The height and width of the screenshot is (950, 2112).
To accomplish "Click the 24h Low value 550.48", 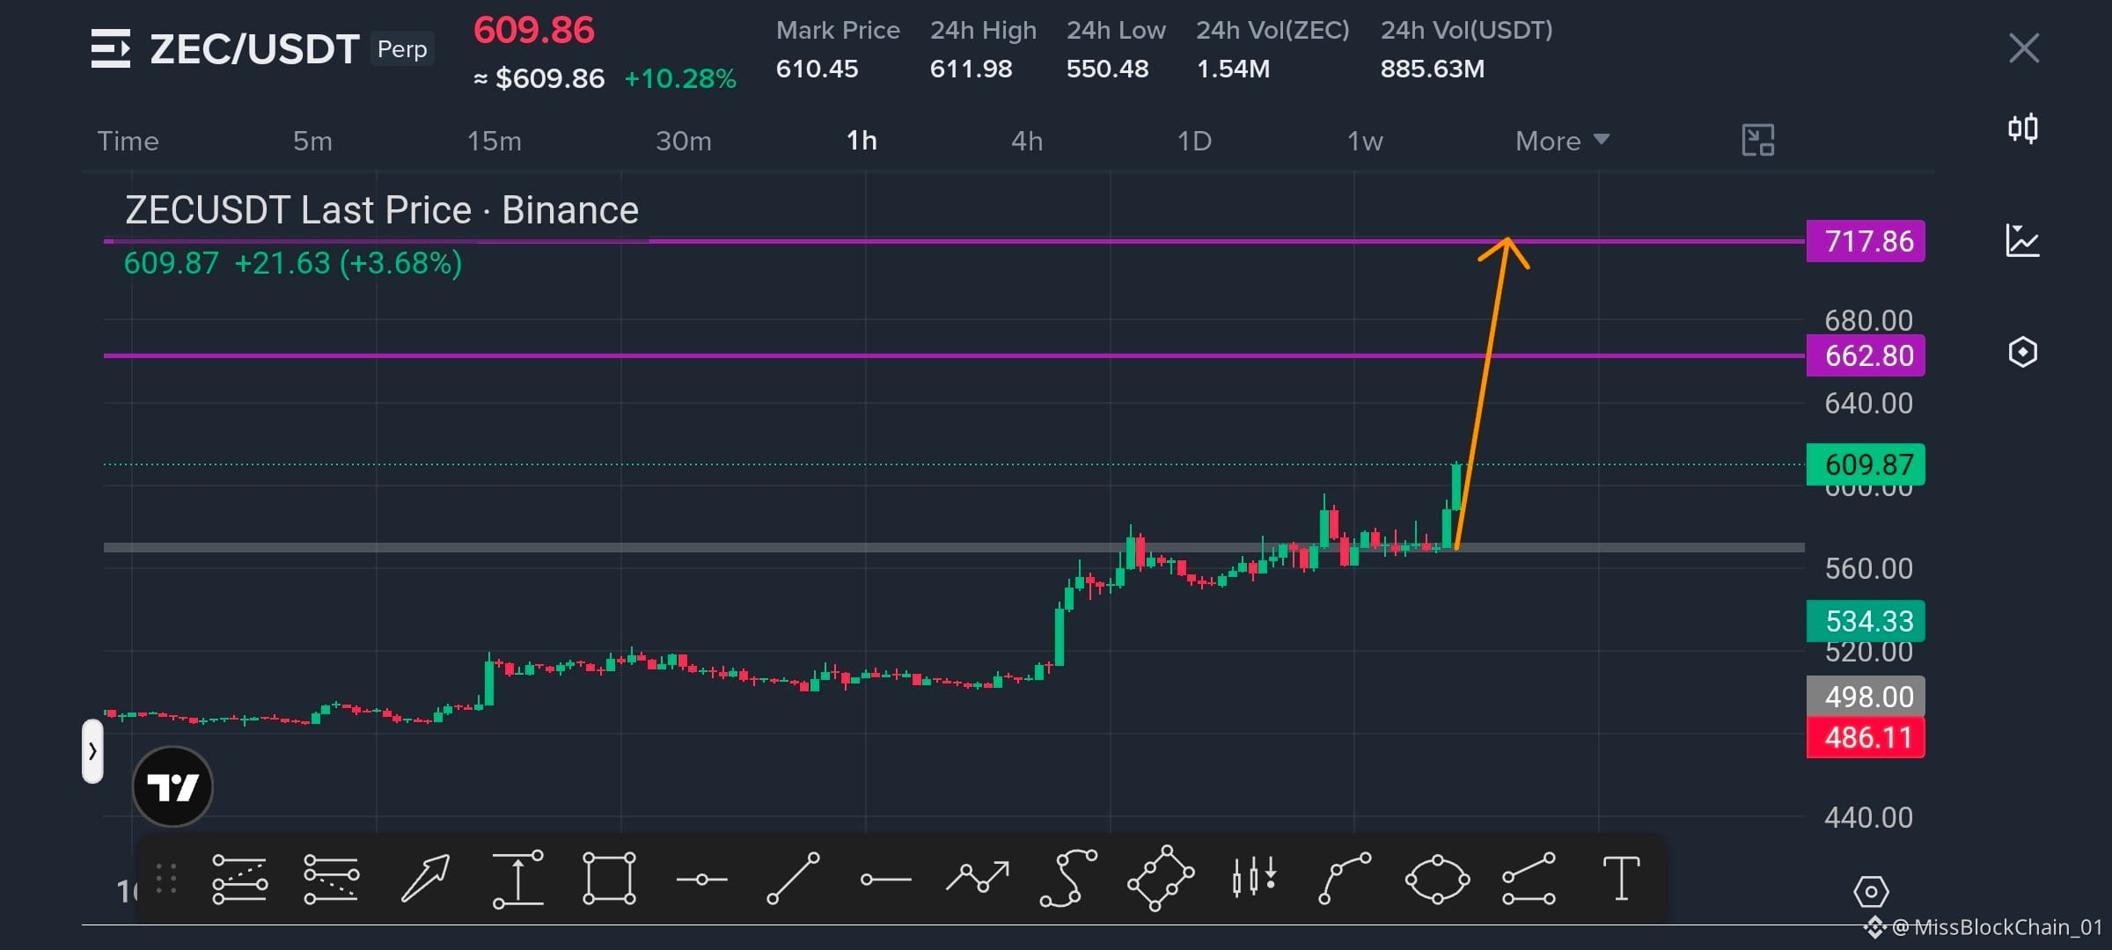I will pyautogui.click(x=1107, y=69).
